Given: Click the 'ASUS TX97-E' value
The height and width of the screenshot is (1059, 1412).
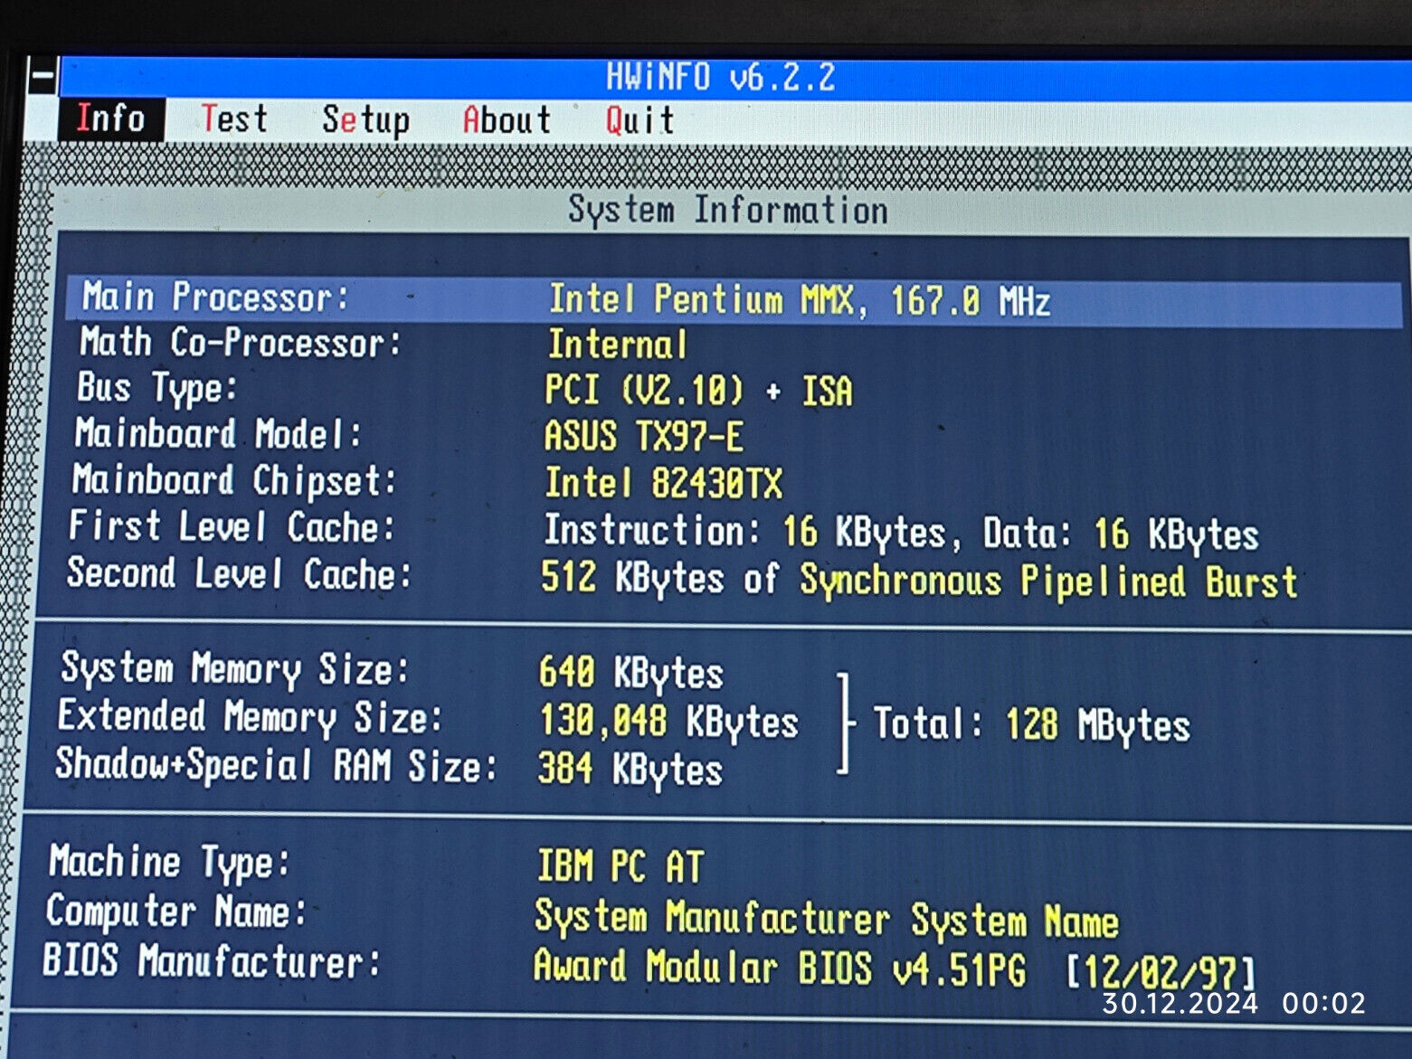Looking at the screenshot, I should tap(643, 437).
